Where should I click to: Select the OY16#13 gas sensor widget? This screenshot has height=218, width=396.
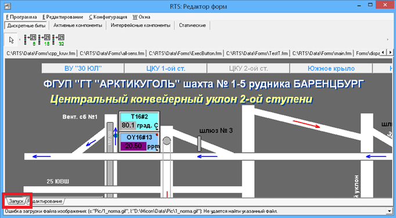[139, 142]
